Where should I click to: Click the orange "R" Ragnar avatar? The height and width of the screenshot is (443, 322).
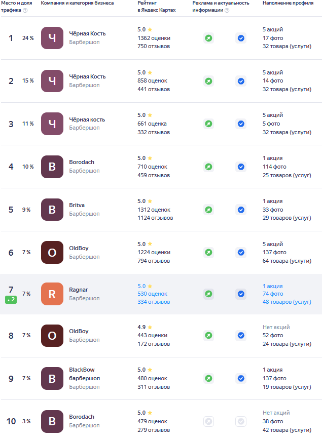52,294
